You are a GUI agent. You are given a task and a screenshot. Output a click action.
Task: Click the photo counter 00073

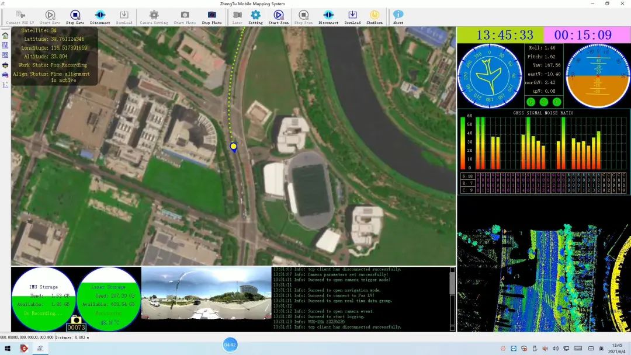coord(76,328)
